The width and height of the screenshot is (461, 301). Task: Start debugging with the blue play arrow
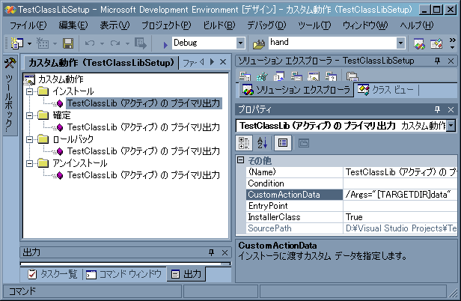[x=165, y=44]
